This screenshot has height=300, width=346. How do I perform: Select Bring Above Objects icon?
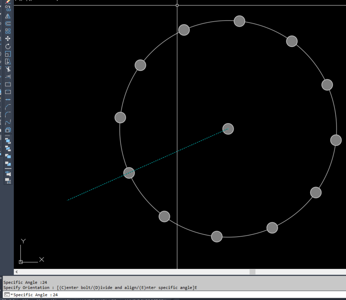[8, 156]
